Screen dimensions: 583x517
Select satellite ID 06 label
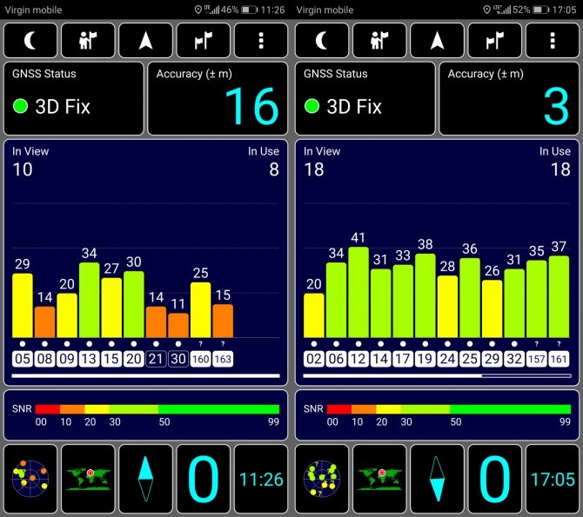pyautogui.click(x=336, y=359)
